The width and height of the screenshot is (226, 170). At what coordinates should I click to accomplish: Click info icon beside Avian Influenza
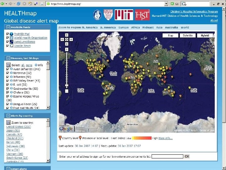(x=11, y=69)
